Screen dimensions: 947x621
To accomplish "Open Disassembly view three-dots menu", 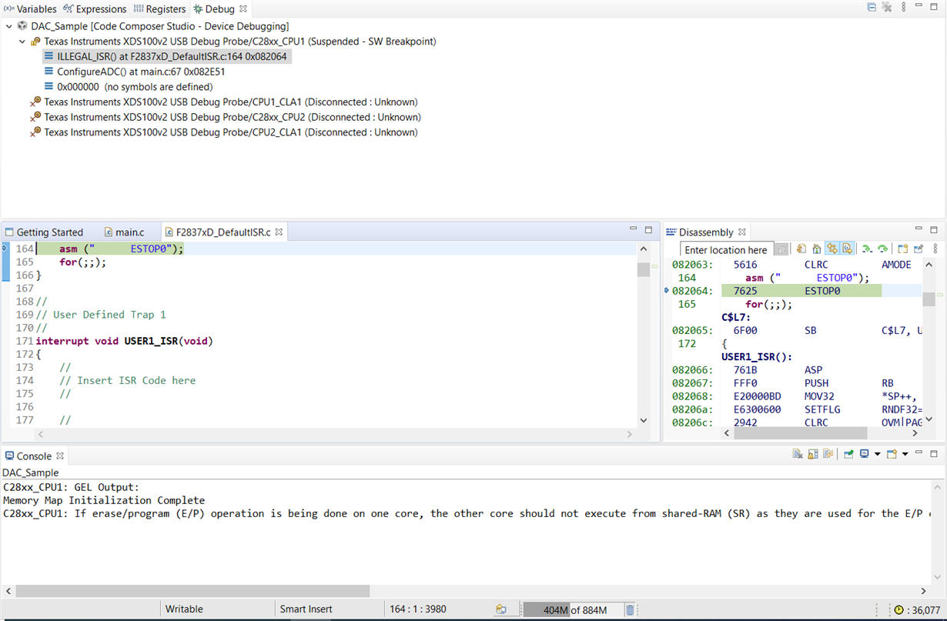I will point(935,249).
